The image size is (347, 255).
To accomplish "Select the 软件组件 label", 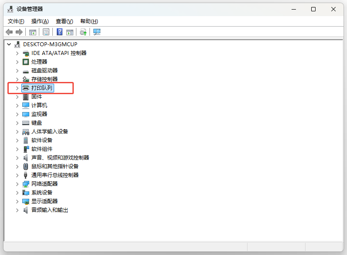I will click(x=42, y=149).
